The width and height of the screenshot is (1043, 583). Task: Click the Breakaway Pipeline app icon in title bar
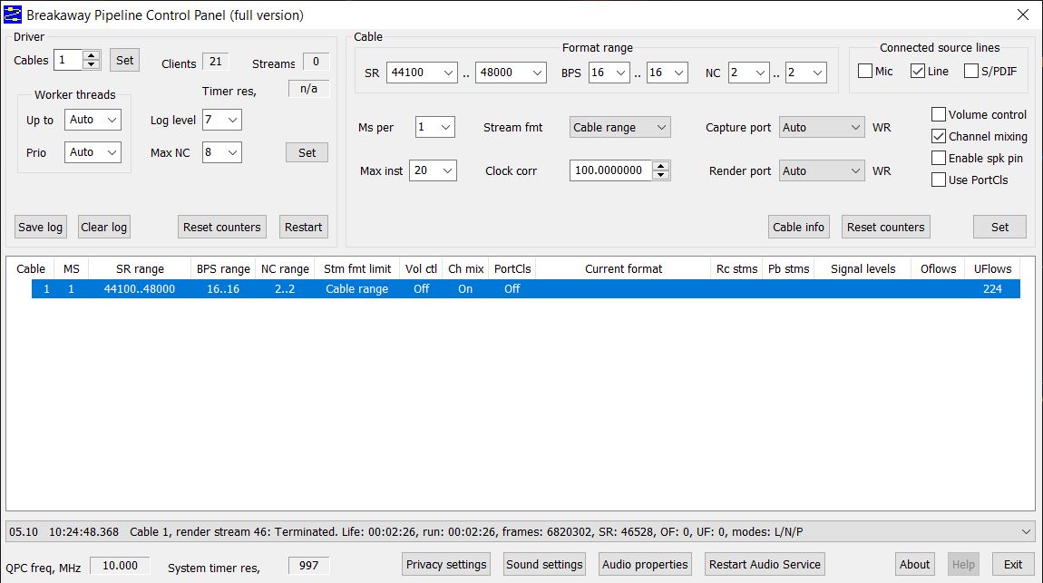13,15
